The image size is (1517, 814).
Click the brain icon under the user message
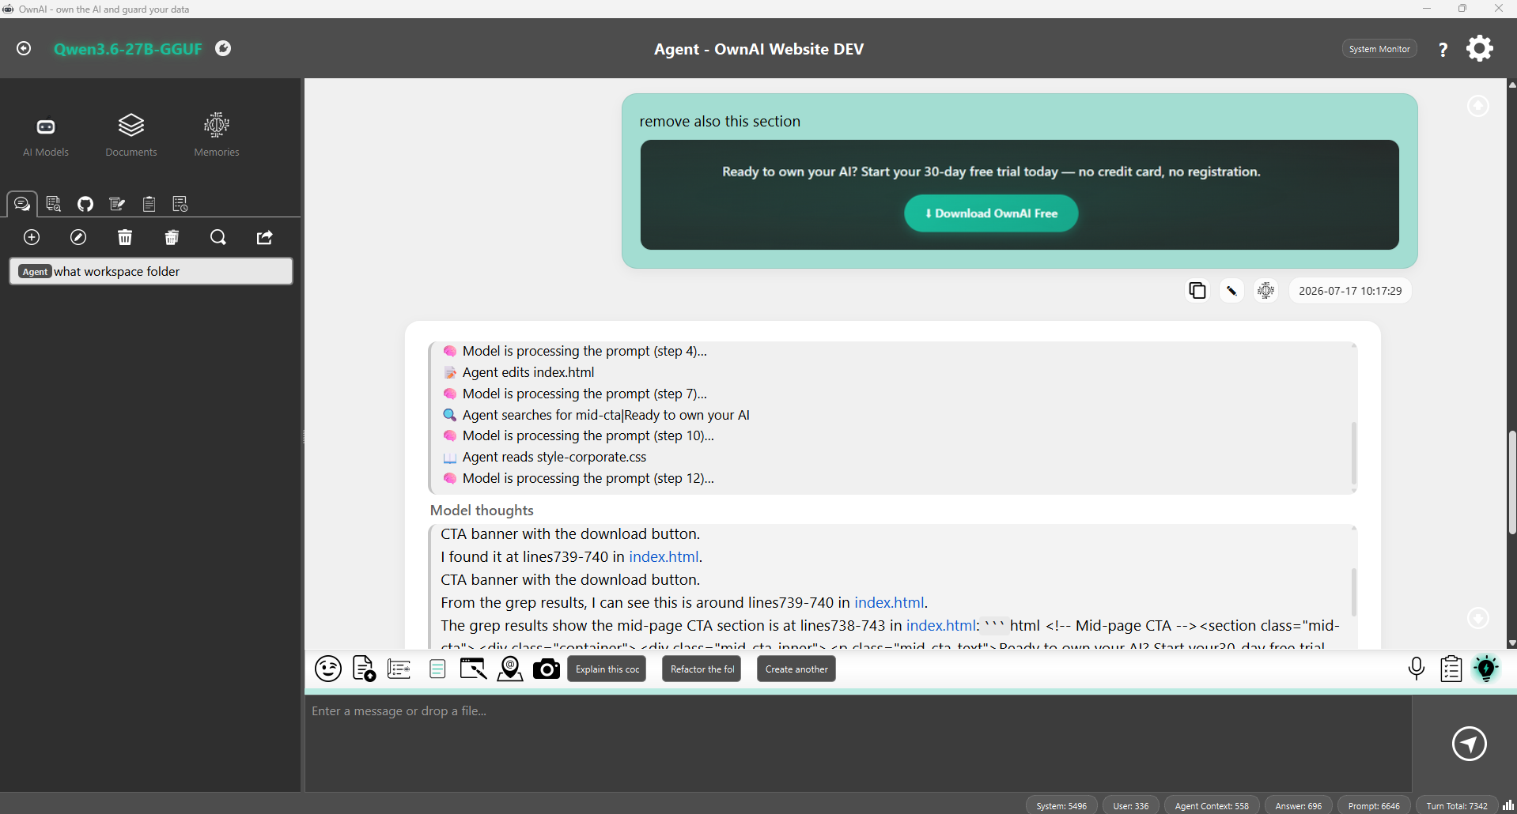click(x=1266, y=291)
